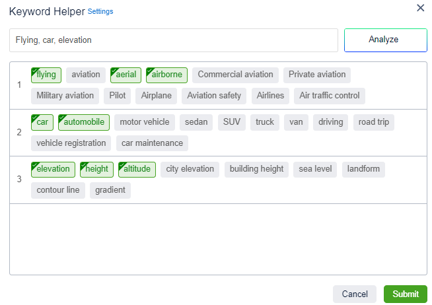Add the 'Commercial aviation' keyword
432x305 pixels.
(x=235, y=75)
